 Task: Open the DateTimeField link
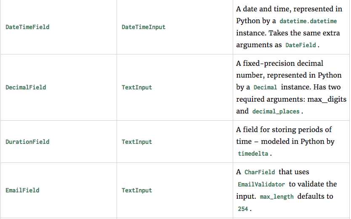click(27, 27)
